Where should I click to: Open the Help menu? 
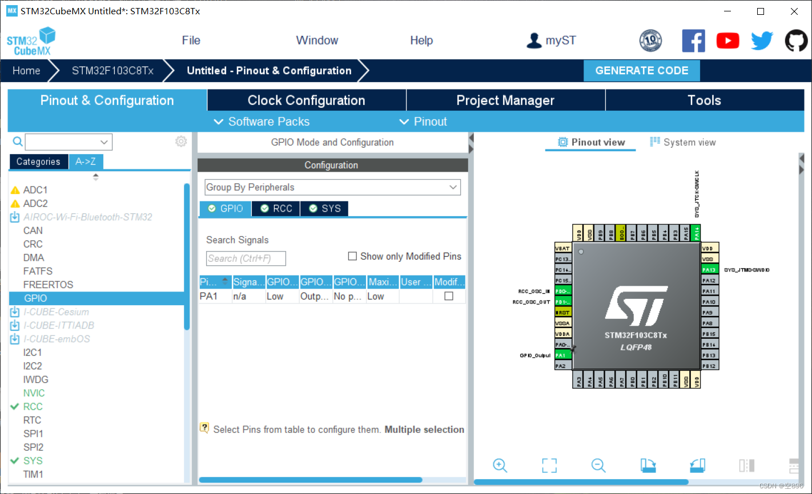point(421,41)
